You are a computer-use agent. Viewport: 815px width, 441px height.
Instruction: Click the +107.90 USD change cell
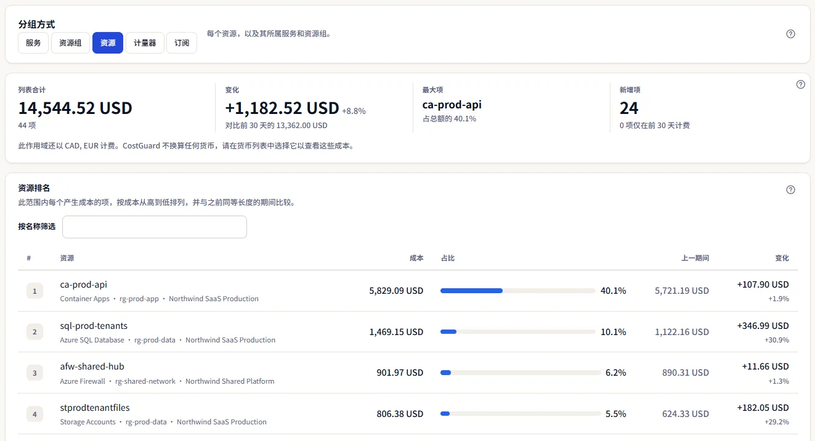763,285
